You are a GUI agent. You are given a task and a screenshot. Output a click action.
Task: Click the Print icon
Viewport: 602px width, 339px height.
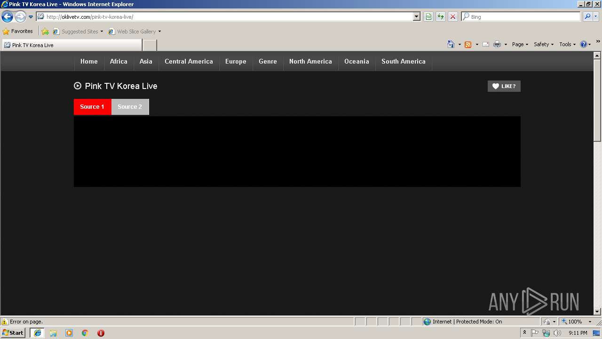pos(497,44)
